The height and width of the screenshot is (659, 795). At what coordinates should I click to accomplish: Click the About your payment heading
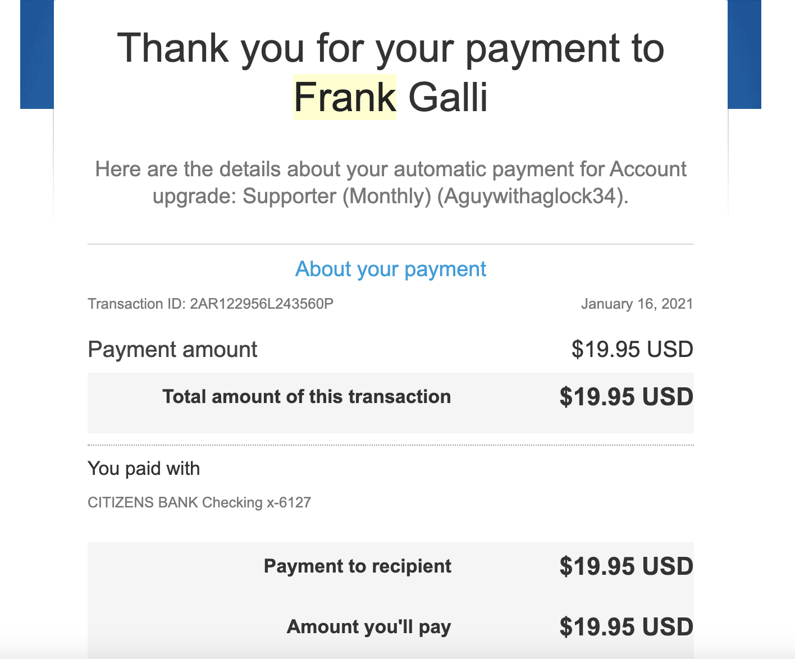391,269
